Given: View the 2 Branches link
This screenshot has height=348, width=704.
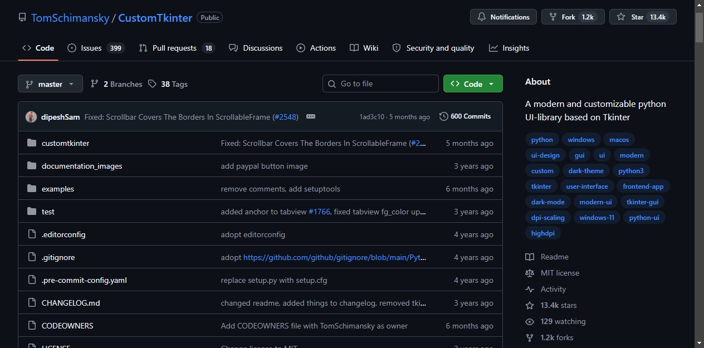Looking at the screenshot, I should click(x=116, y=84).
